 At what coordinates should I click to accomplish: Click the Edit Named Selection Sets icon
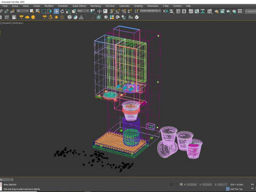pyautogui.click(x=137, y=11)
